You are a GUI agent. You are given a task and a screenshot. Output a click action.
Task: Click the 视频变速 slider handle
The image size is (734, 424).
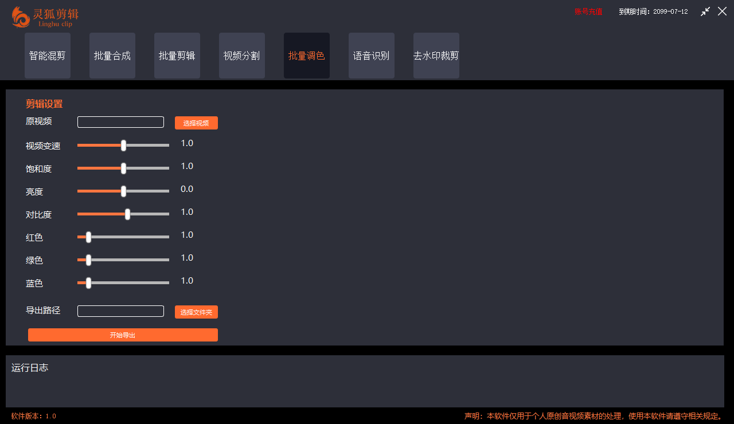click(x=123, y=145)
